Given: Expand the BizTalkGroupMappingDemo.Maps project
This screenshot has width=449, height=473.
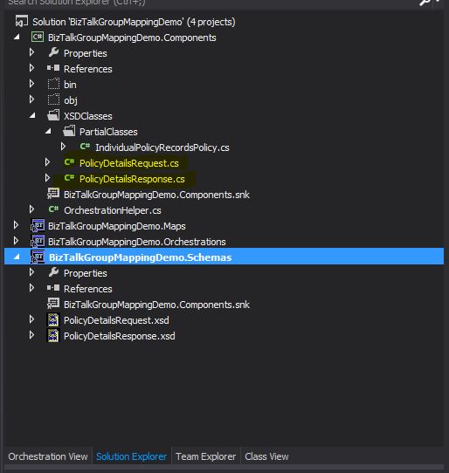Looking at the screenshot, I should [x=16, y=225].
